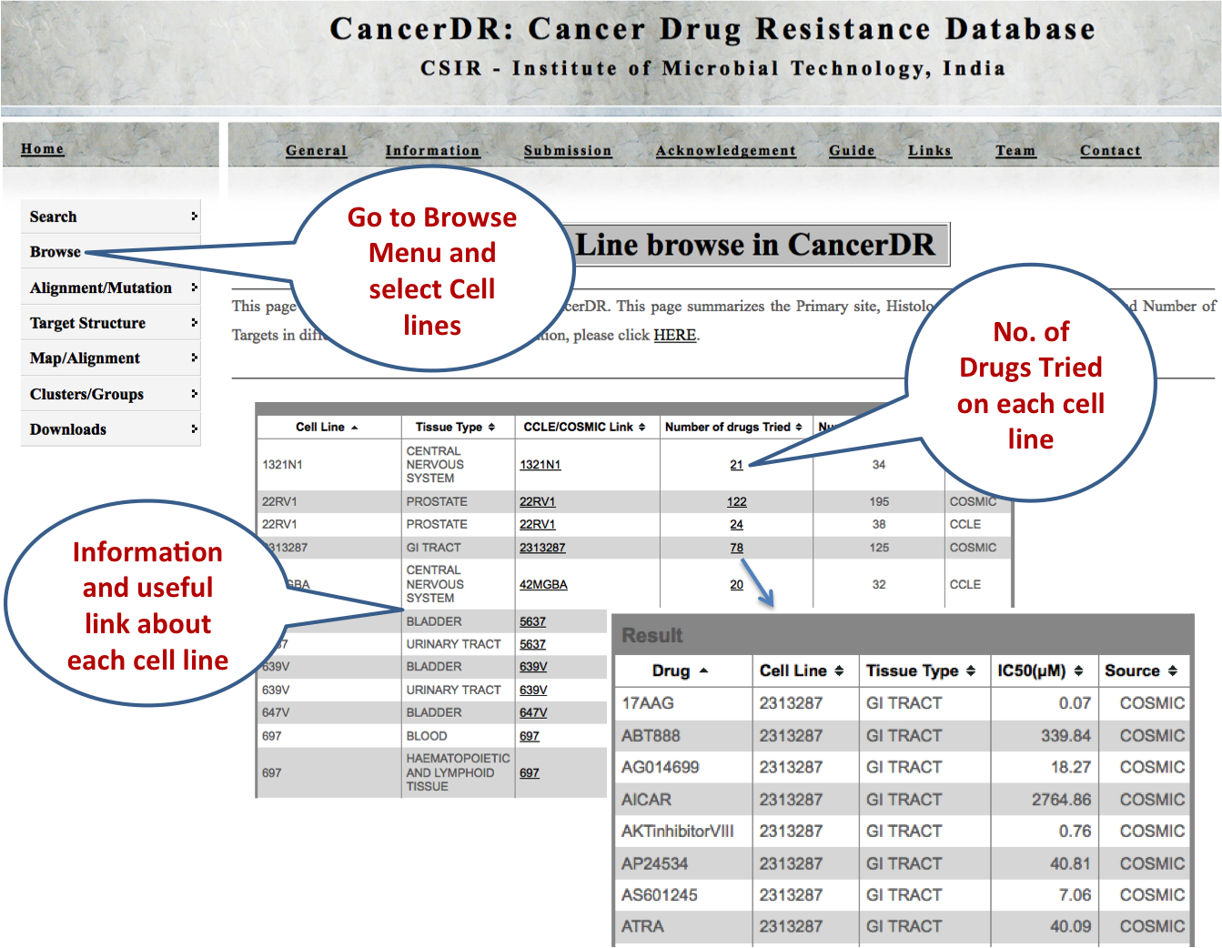The height and width of the screenshot is (948, 1222).
Task: Select the 17AAG drug row cell
Action: coord(648,703)
